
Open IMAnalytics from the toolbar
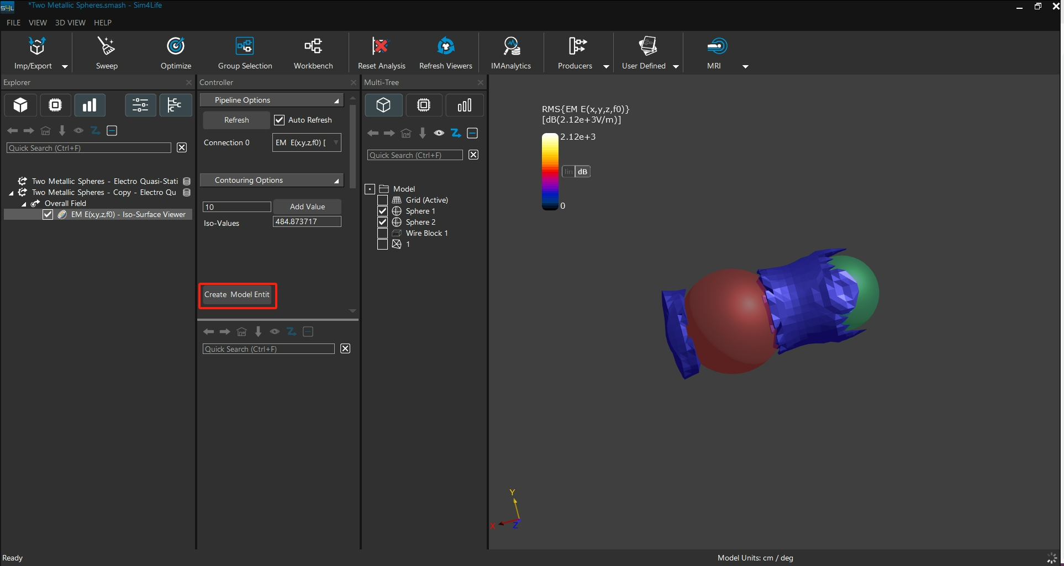510,52
